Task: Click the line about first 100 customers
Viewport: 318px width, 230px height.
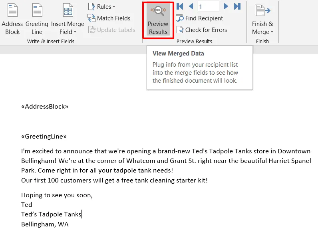Action: click(114, 180)
